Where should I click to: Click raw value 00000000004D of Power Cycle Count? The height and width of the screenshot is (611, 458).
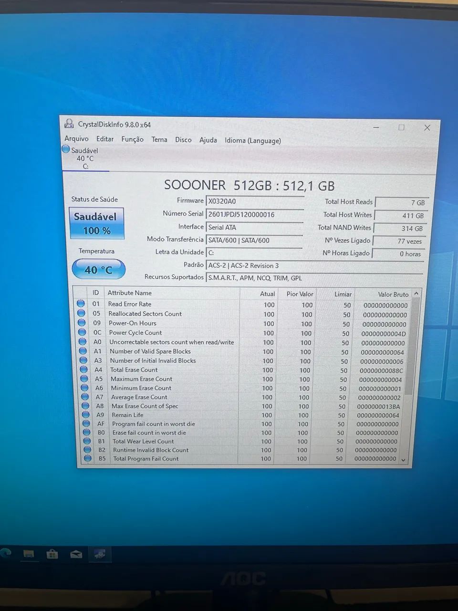tap(383, 334)
